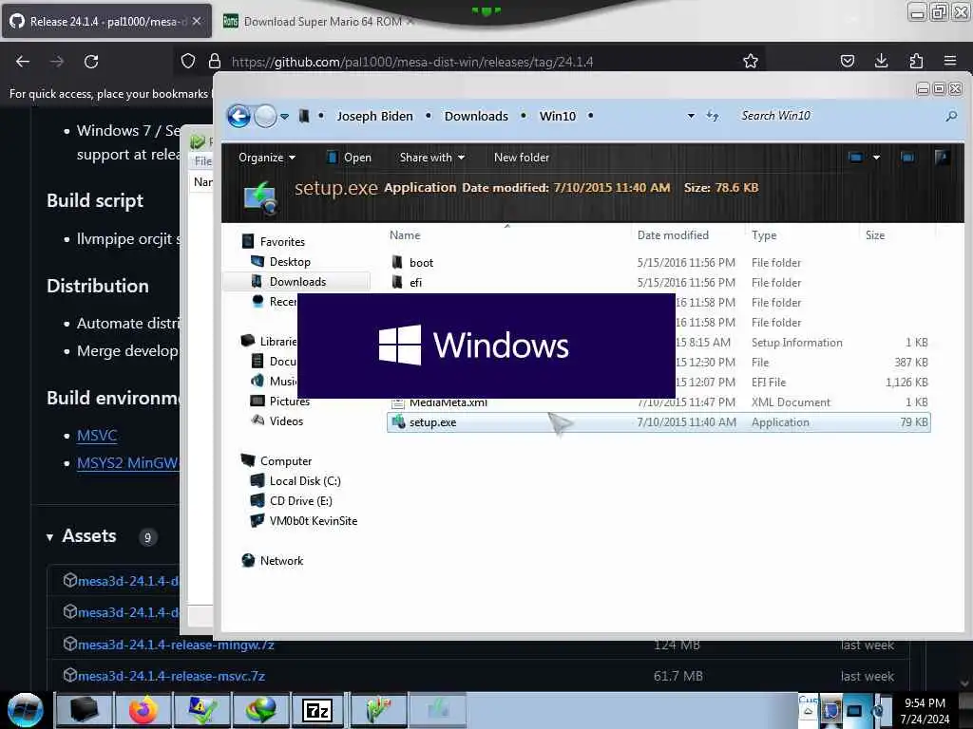Select MediaMeta.xml file
Image resolution: width=973 pixels, height=729 pixels.
pos(448,402)
